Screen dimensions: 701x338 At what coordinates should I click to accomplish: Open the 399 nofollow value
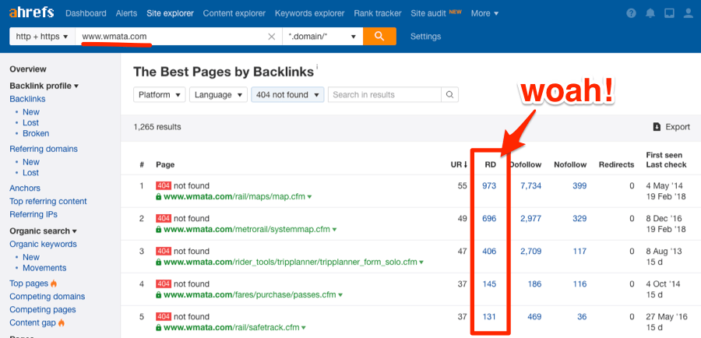click(x=579, y=185)
